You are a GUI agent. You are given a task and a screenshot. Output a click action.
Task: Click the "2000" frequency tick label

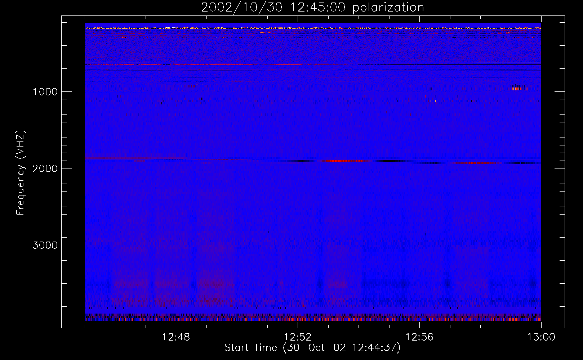[x=45, y=168]
